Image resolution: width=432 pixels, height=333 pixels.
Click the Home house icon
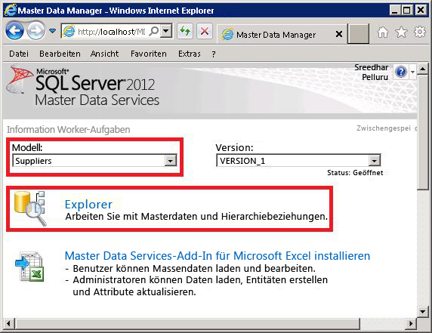(x=383, y=32)
